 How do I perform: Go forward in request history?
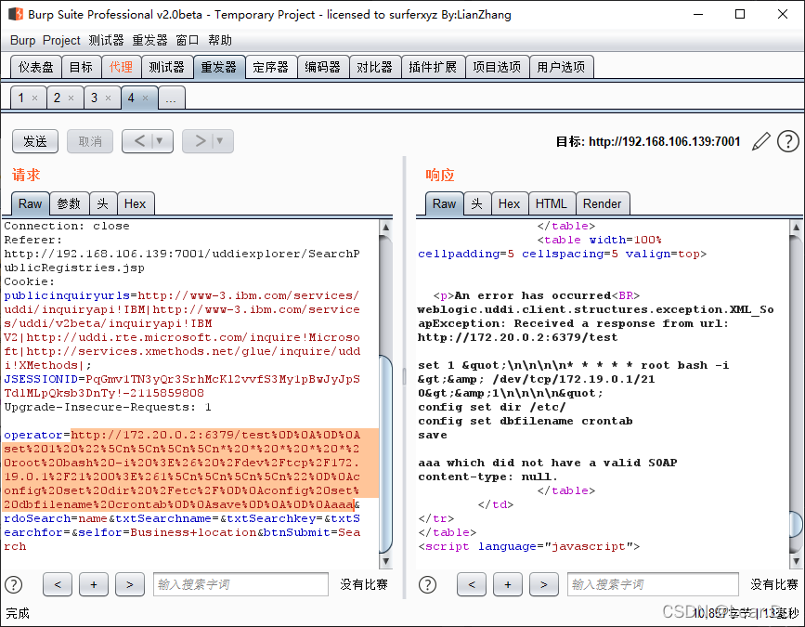pos(201,140)
